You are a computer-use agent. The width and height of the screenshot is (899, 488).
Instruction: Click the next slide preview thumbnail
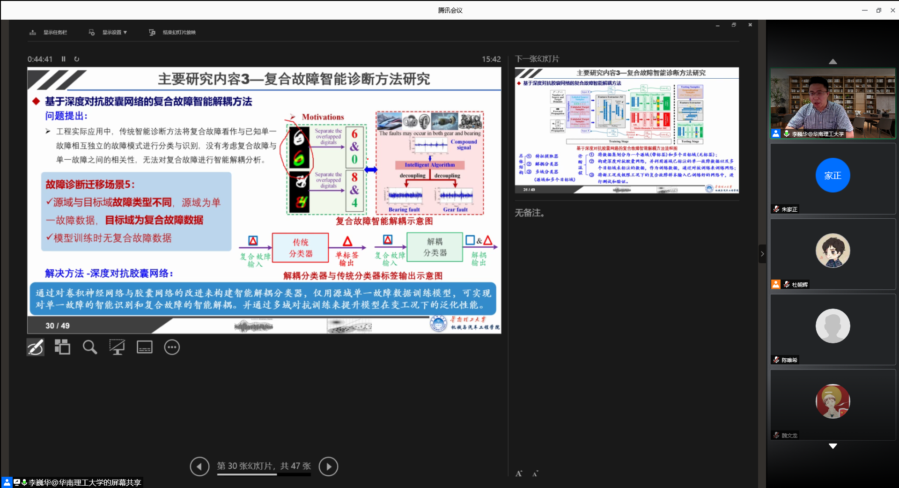click(626, 130)
